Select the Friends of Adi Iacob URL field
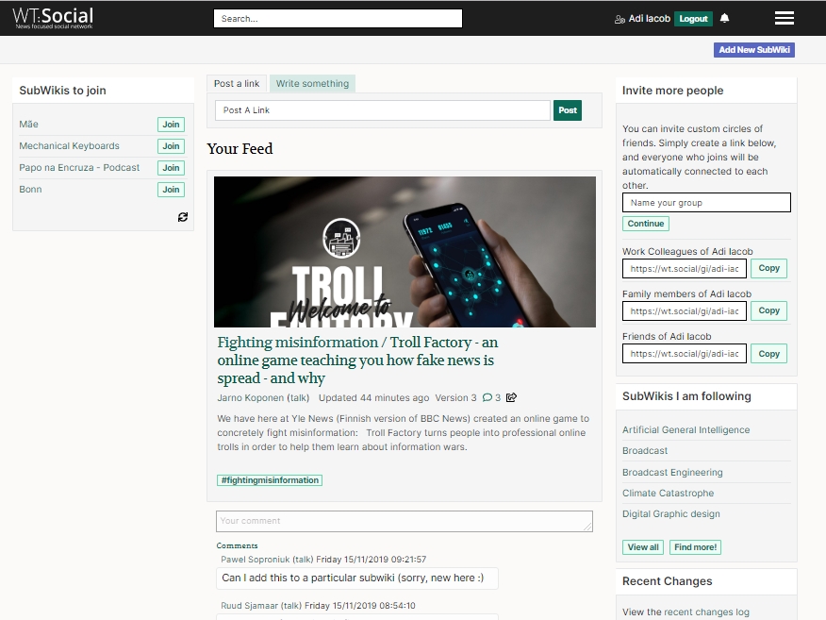The height and width of the screenshot is (620, 826). click(685, 354)
